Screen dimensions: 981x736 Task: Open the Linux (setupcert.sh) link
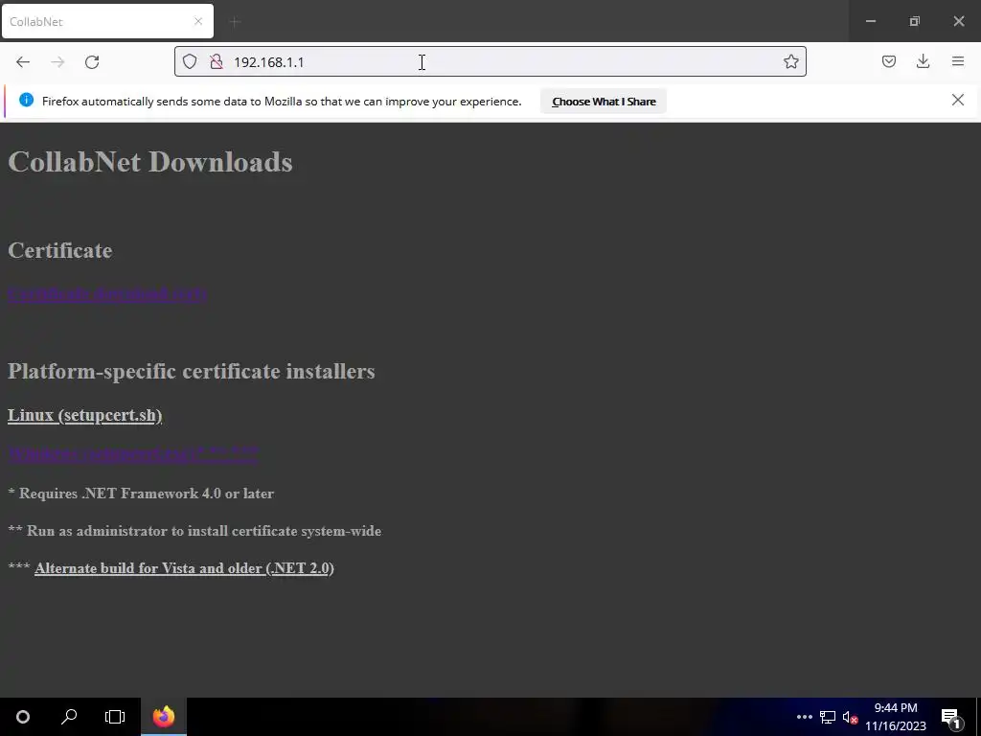85,416
